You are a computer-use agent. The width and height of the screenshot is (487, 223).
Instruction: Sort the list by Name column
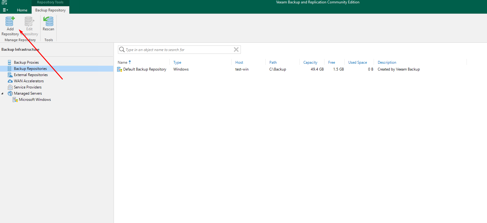pos(123,62)
